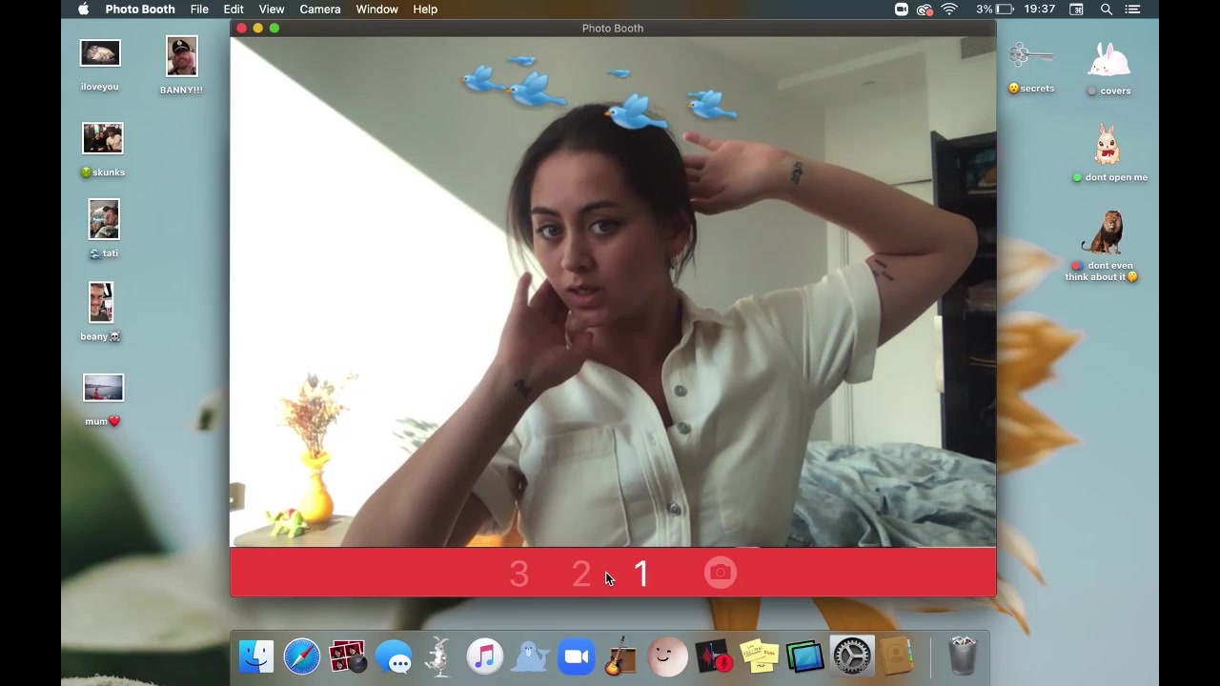
Task: Open iTunes music app in dock
Action: [484, 656]
